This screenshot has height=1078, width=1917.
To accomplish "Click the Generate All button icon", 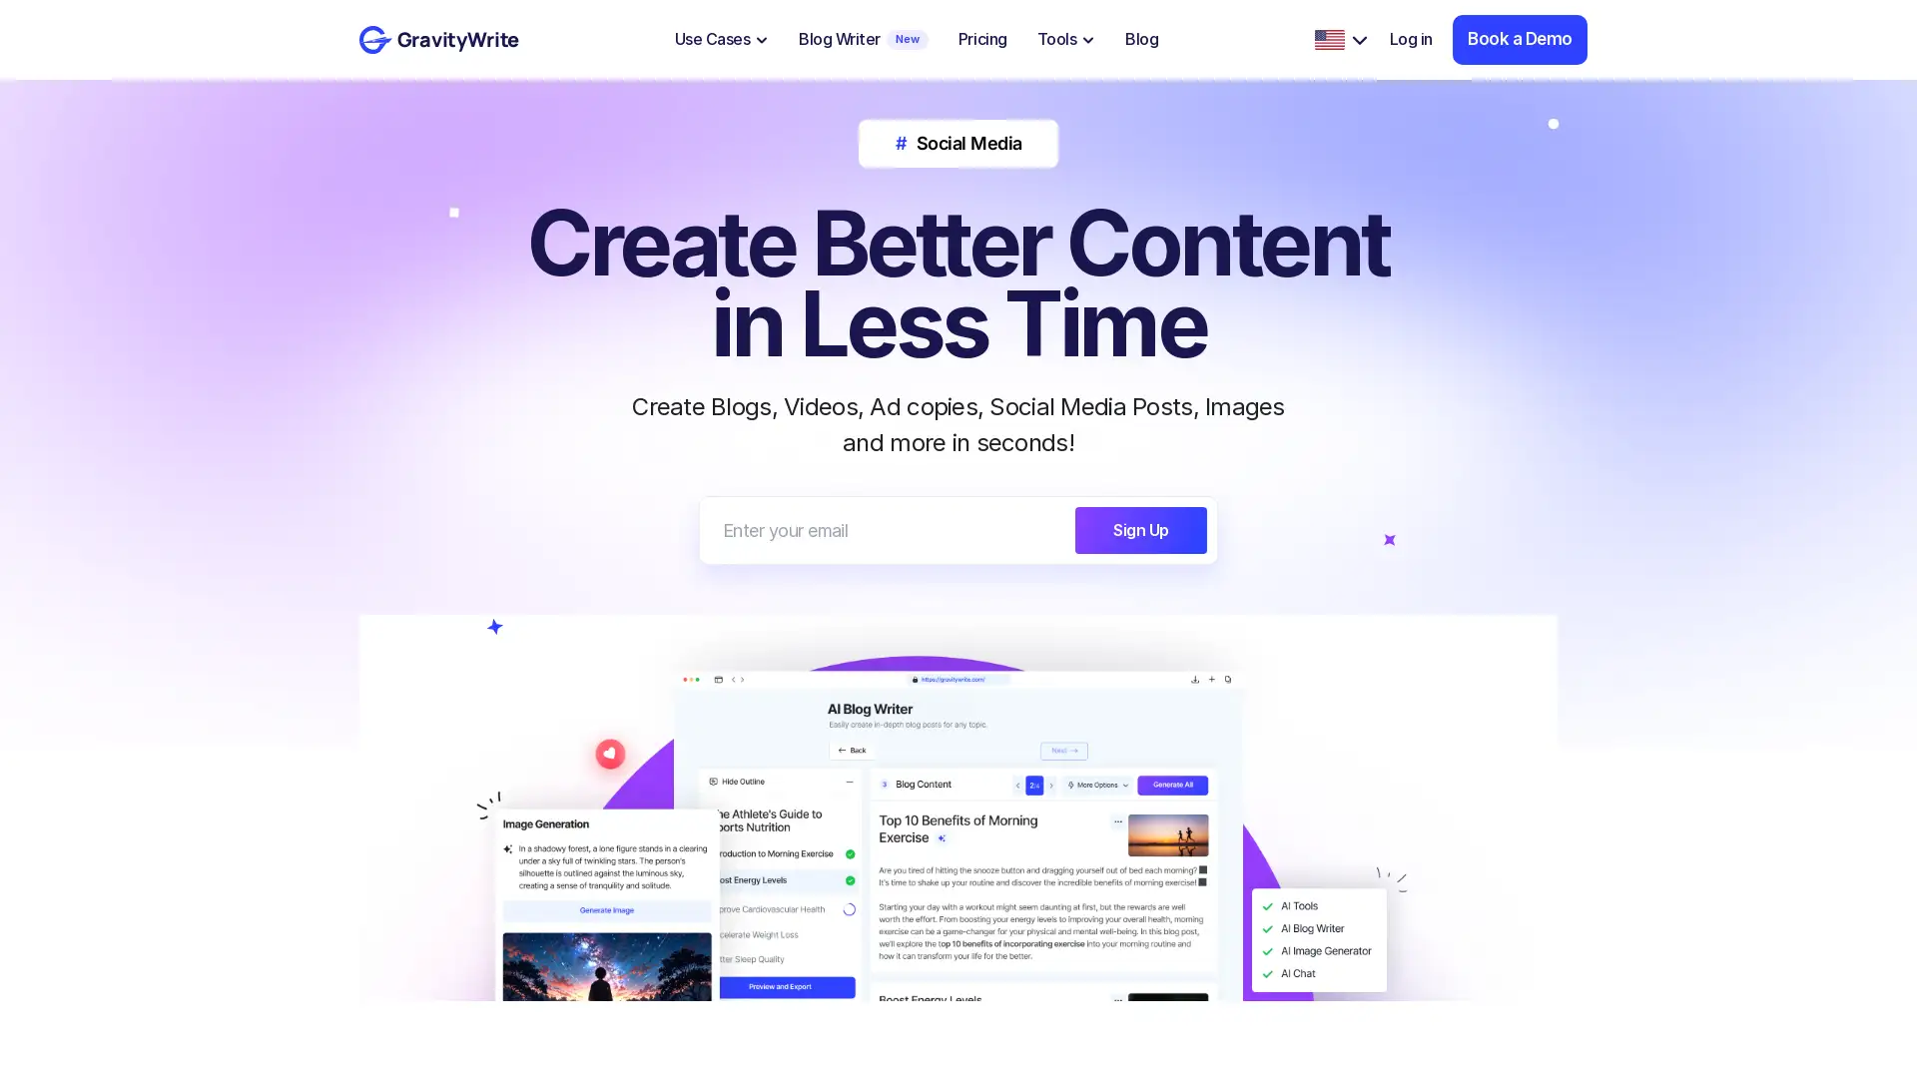I will [x=1172, y=785].
